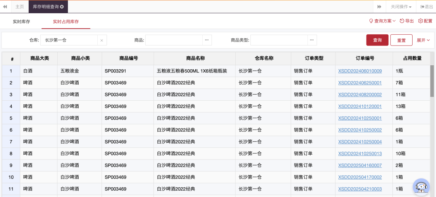The width and height of the screenshot is (436, 197).
Task: Click the 7箱 quantity cell
Action: click(411, 83)
